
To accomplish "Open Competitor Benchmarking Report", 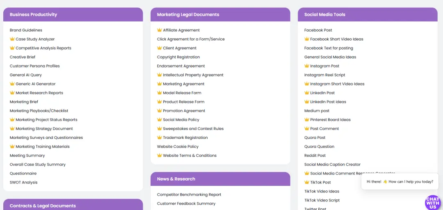I will (189, 195).
